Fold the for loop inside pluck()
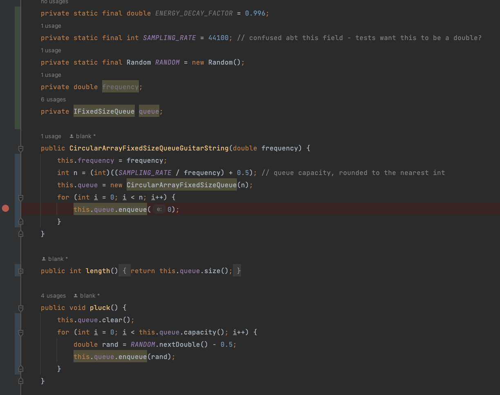 21,332
